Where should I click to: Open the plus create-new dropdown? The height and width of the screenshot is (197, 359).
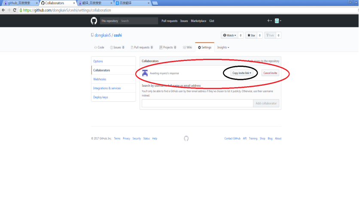pos(270,21)
